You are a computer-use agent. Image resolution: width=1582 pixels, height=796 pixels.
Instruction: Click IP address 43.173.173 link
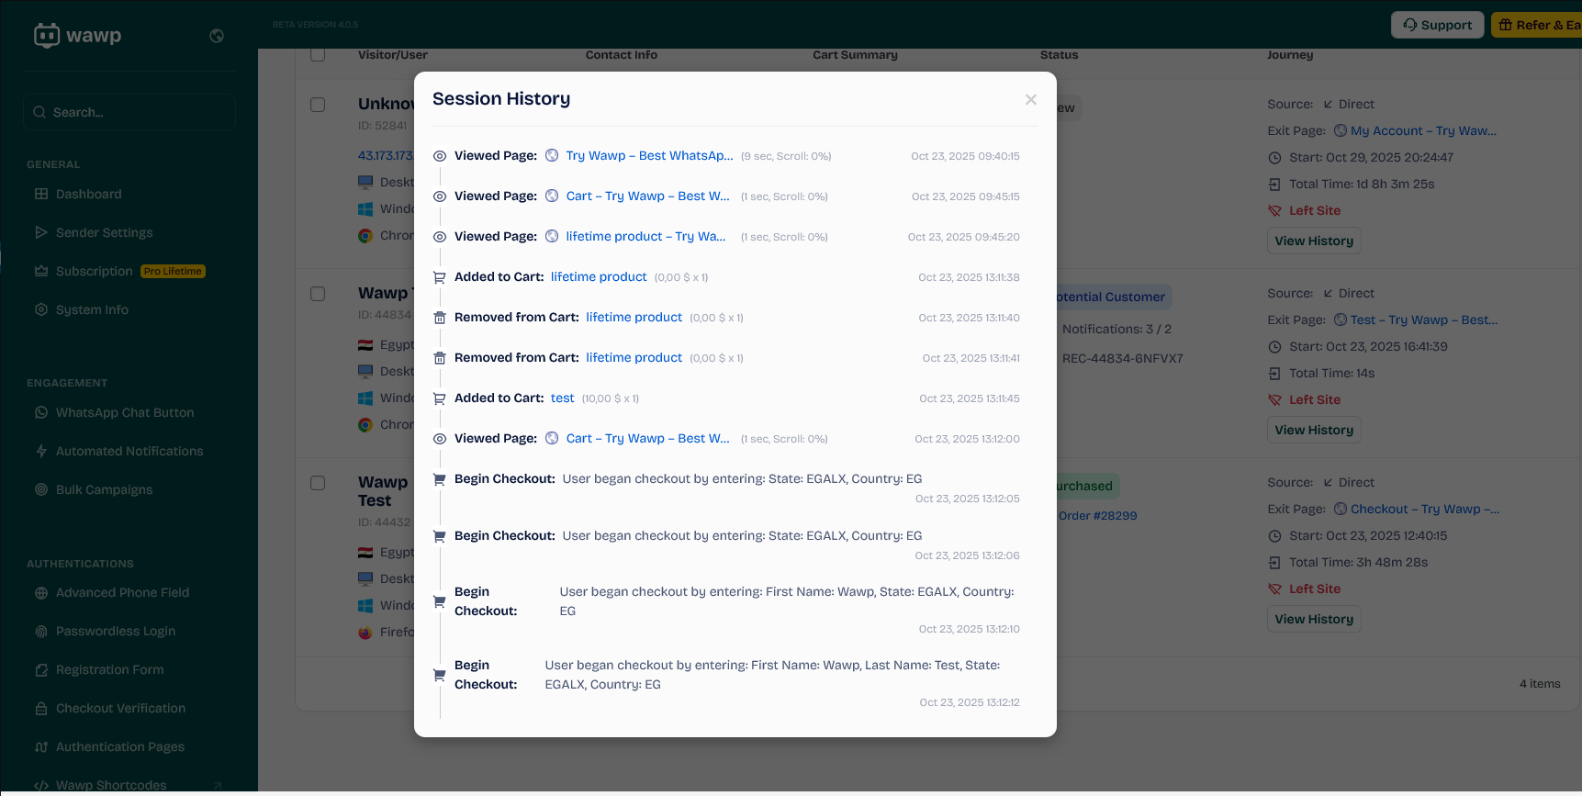386,156
